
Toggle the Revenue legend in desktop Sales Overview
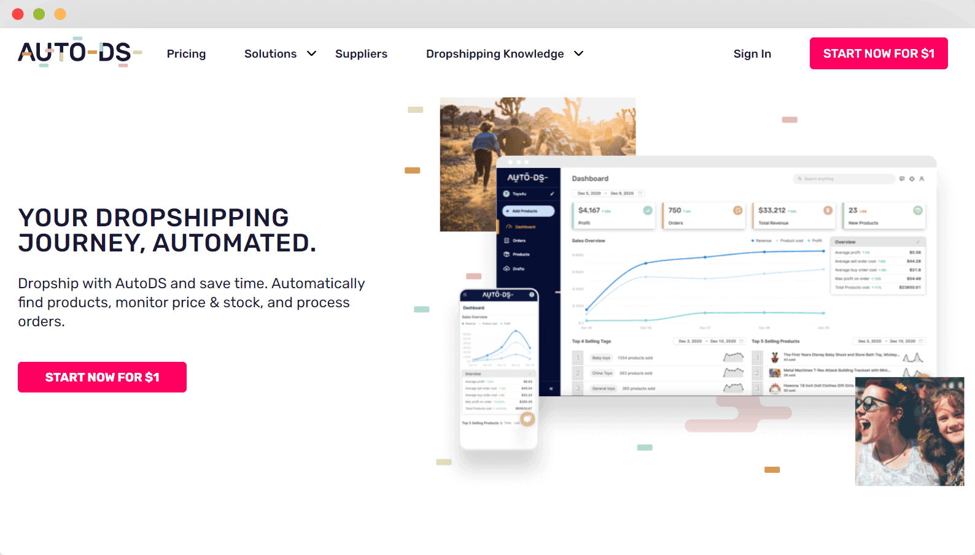coord(761,241)
